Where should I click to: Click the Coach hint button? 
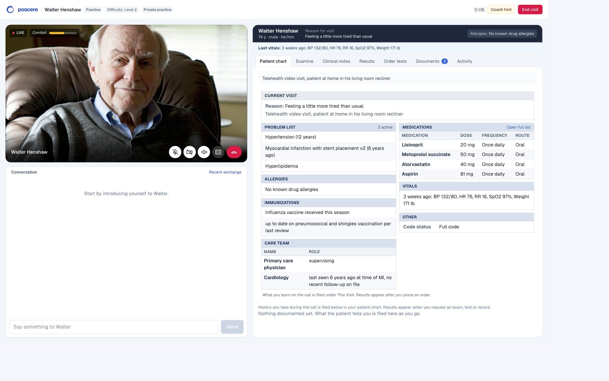coord(501,10)
